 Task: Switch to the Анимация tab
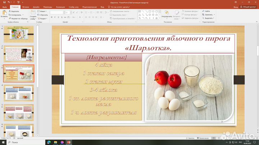(60, 7)
